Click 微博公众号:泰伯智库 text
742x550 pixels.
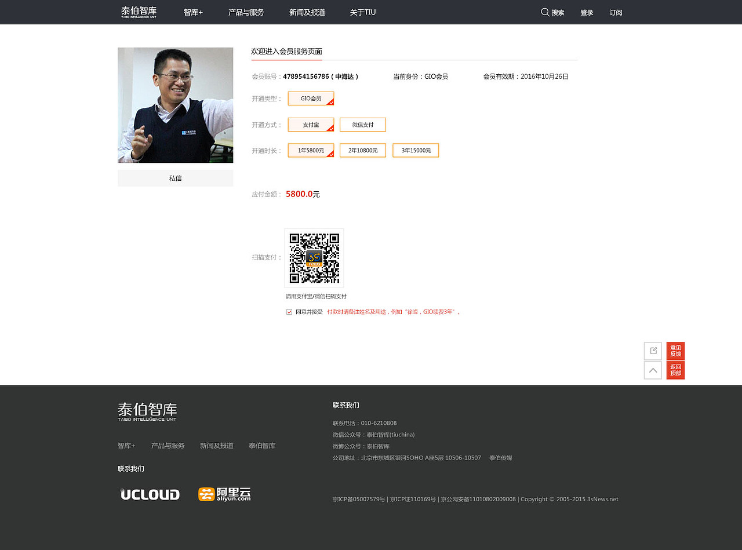click(361, 446)
